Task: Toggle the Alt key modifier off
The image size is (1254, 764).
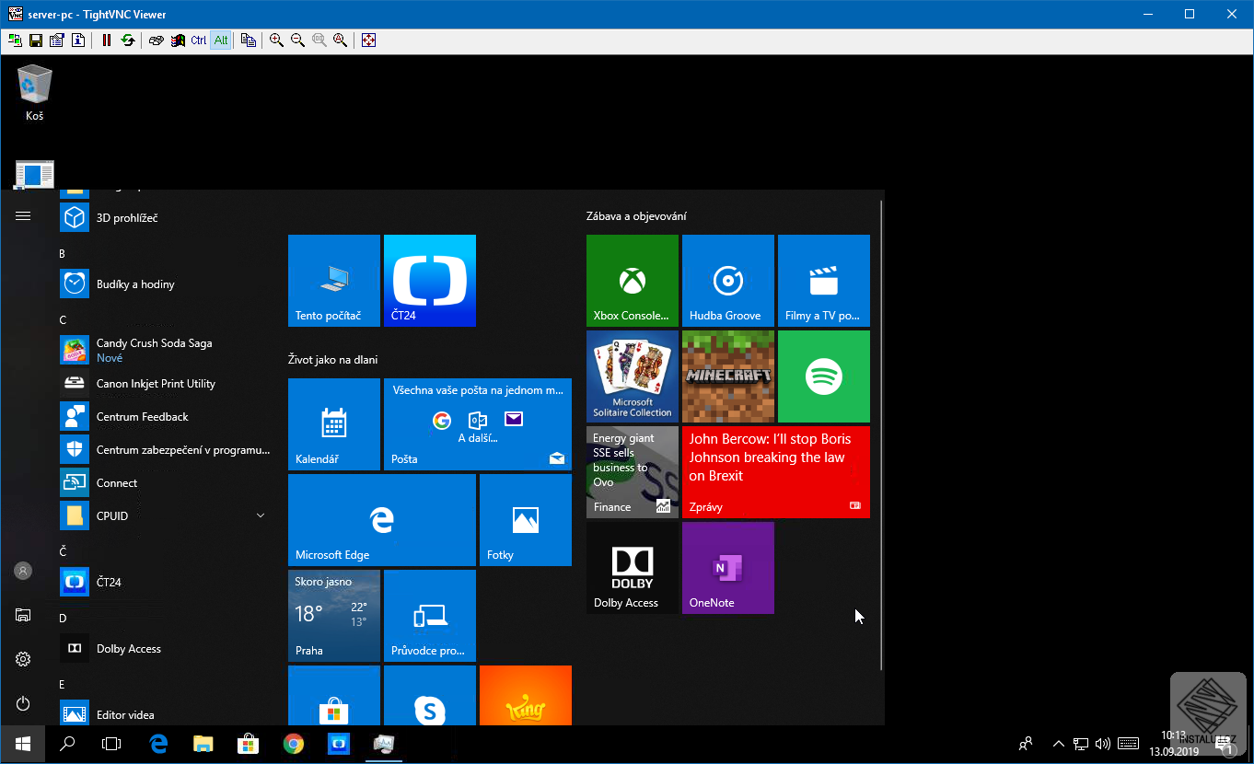Action: tap(220, 40)
